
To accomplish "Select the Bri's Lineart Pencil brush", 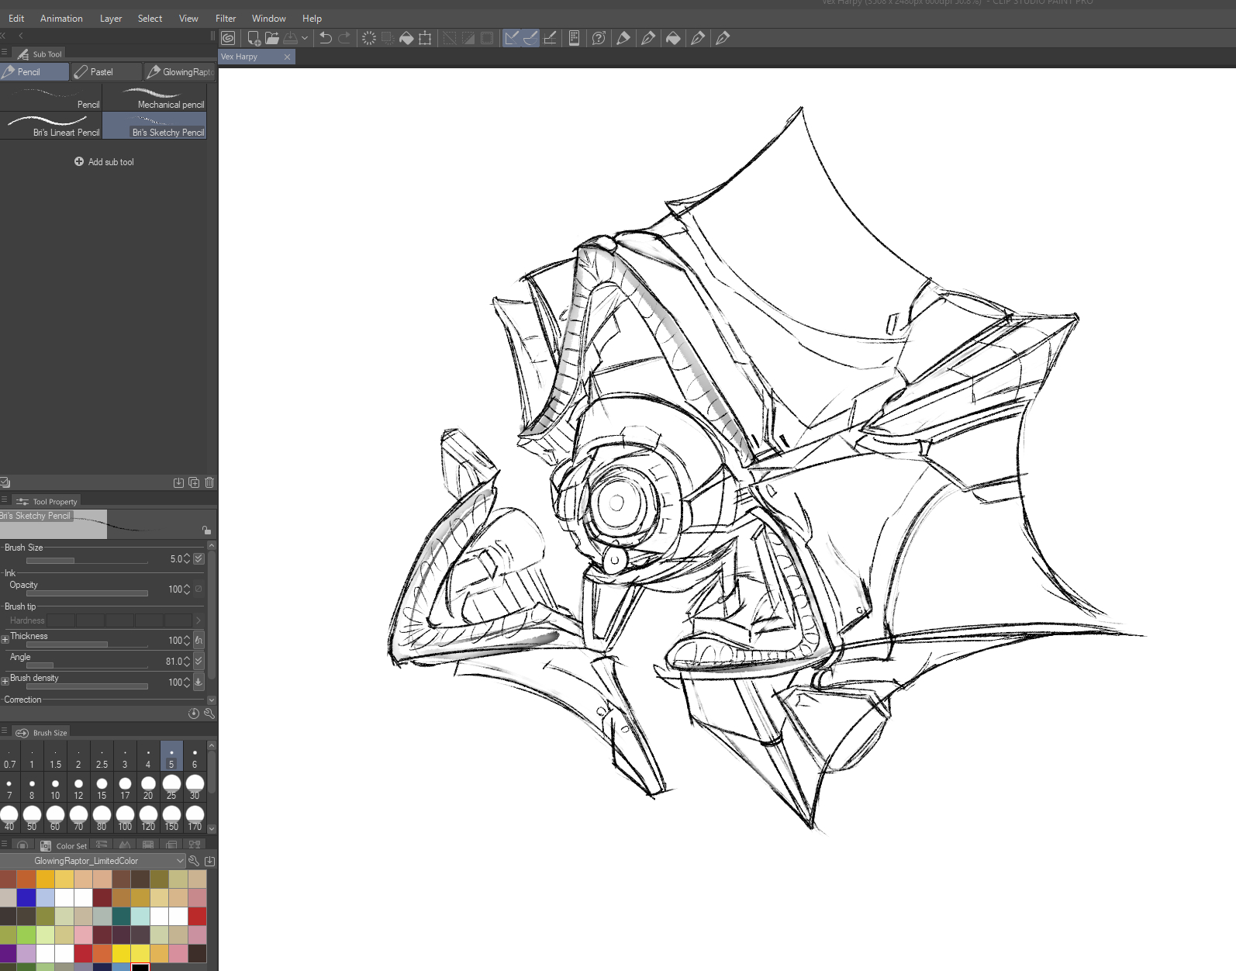I will click(51, 126).
